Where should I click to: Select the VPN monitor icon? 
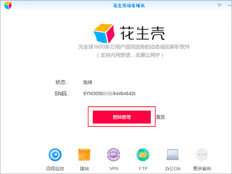pyautogui.click(x=114, y=155)
